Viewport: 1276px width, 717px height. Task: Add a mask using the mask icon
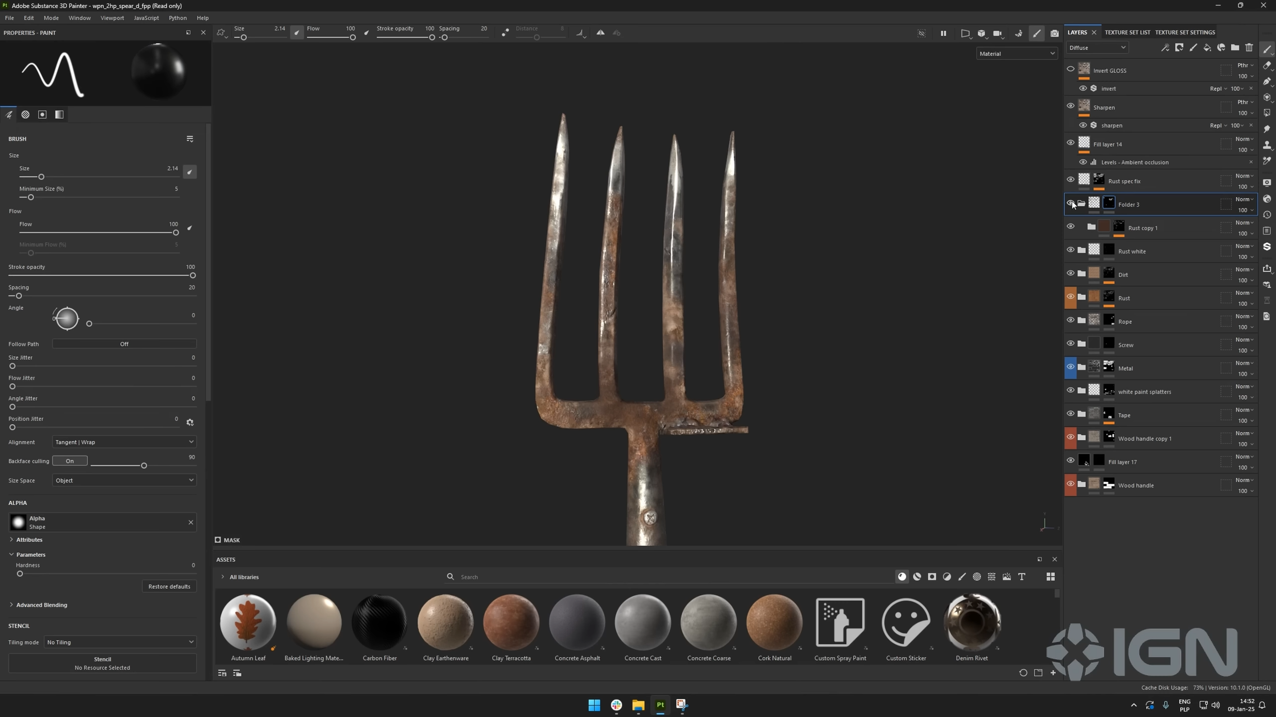pos(1179,48)
